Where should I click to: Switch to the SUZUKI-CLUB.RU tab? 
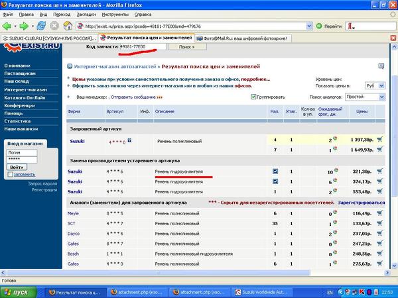tap(50, 38)
